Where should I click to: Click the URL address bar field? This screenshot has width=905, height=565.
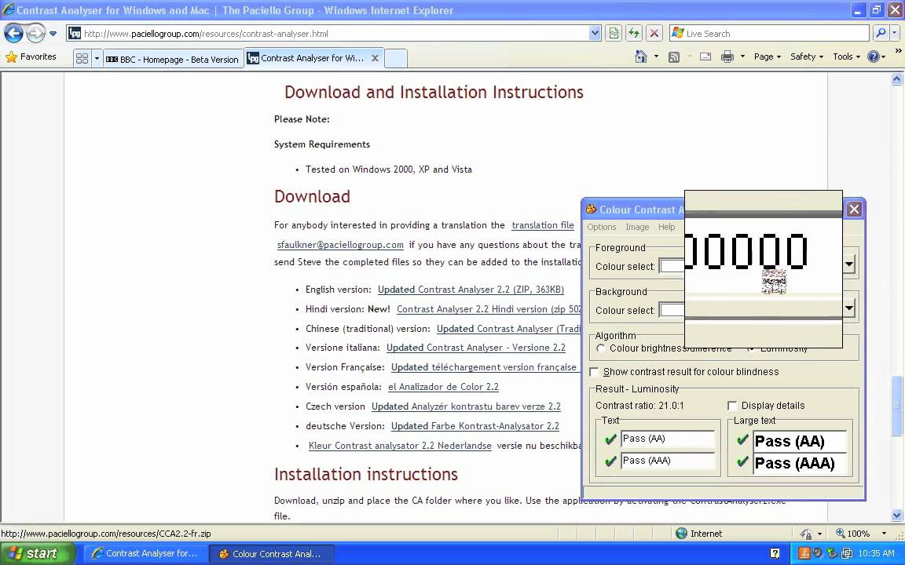pos(335,34)
